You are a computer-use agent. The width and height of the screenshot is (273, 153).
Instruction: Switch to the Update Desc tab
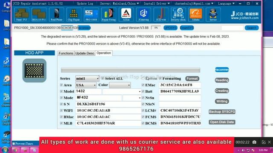[x=84, y=53]
